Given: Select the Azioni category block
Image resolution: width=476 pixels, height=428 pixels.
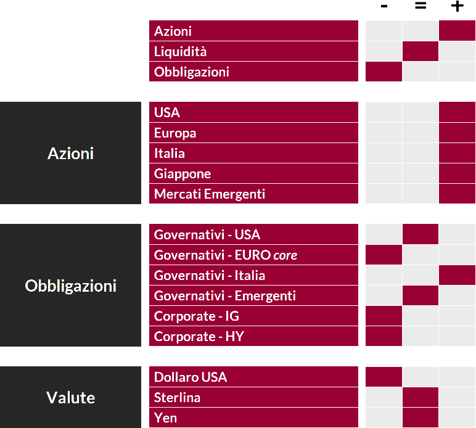Looking at the screenshot, I should tap(70, 153).
